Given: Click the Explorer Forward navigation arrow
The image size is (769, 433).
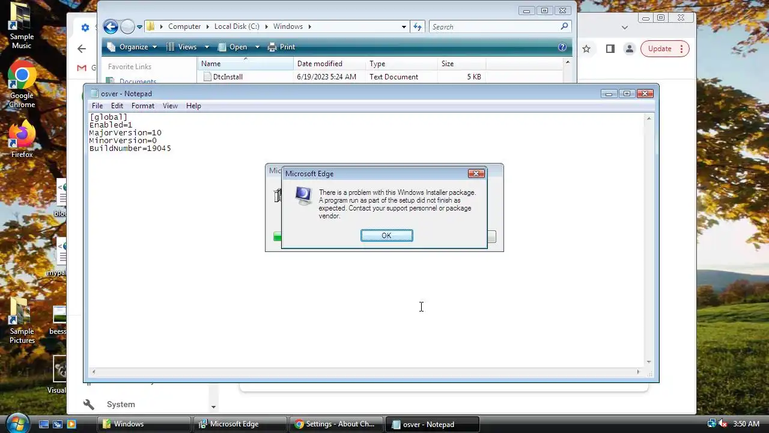Looking at the screenshot, I should click(127, 26).
